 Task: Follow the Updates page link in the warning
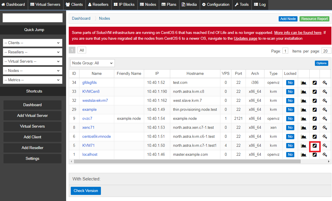pos(245,38)
